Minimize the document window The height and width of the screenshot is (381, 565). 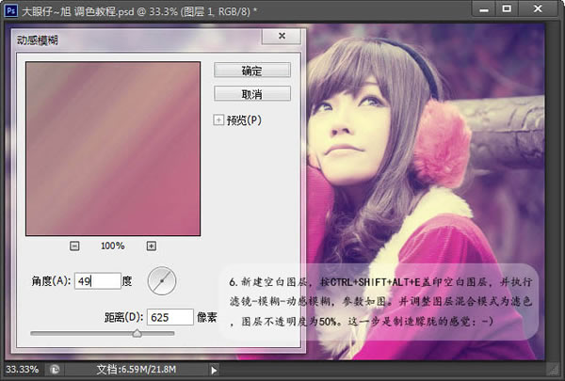484,9
